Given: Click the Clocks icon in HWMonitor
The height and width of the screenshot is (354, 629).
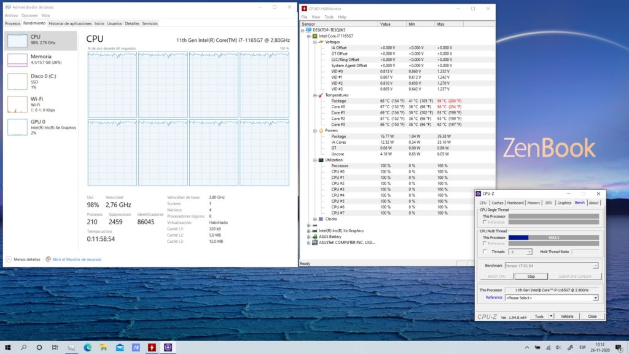Looking at the screenshot, I should [321, 219].
